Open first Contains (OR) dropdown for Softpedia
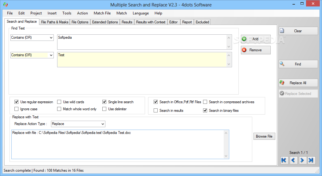This screenshot has height=176, width=322. (x=32, y=37)
